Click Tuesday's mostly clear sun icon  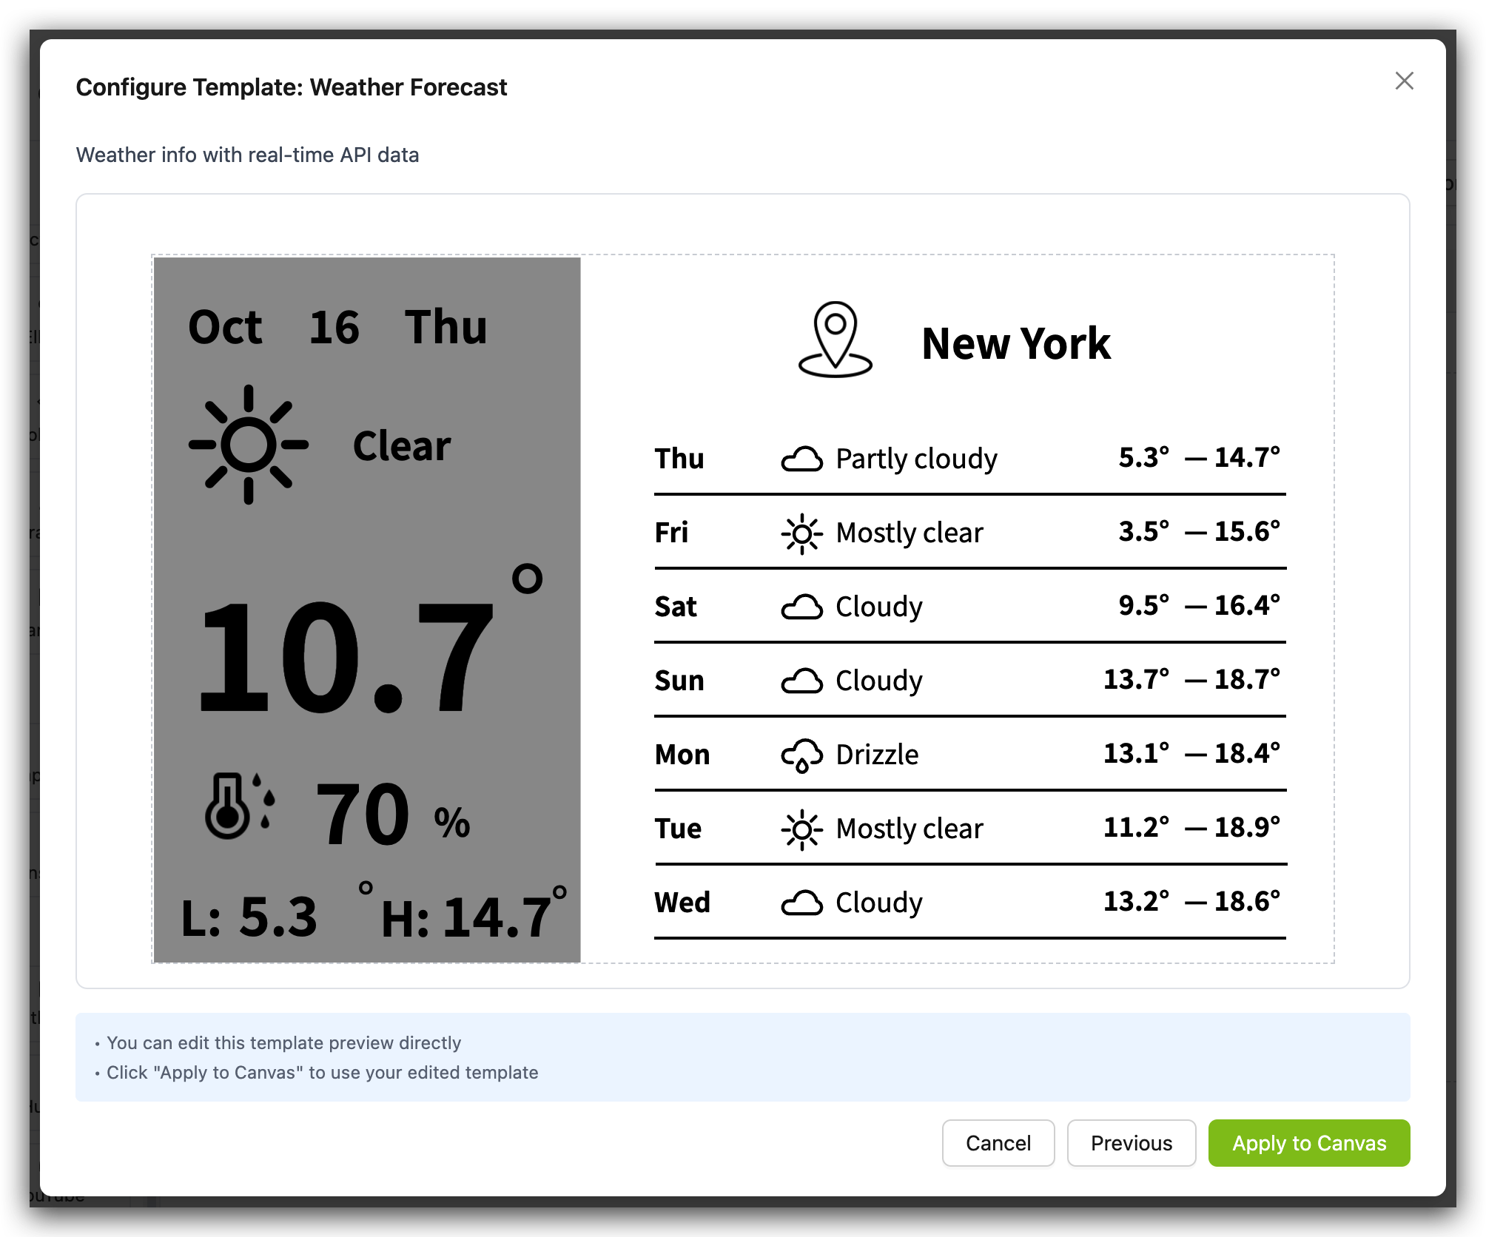tap(801, 829)
